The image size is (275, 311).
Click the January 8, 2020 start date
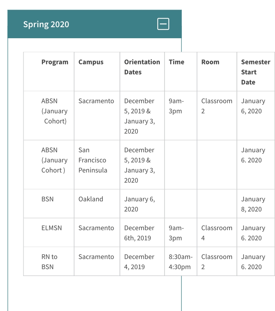[253, 204]
